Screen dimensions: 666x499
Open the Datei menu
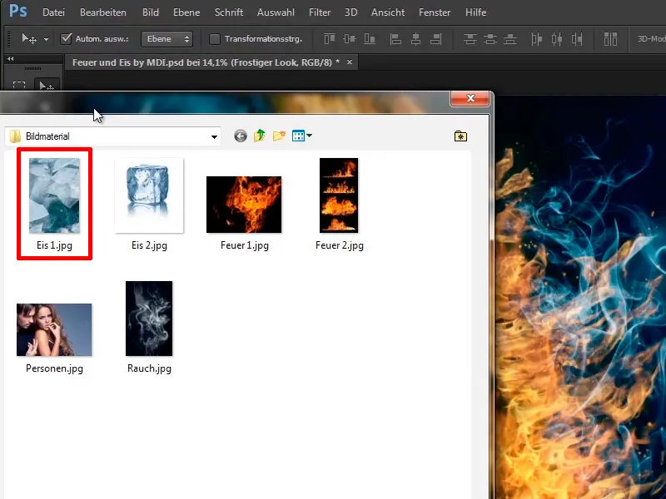point(53,12)
